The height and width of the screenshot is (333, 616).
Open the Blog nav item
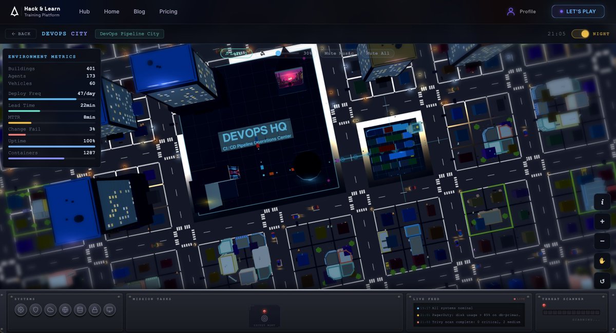[139, 11]
